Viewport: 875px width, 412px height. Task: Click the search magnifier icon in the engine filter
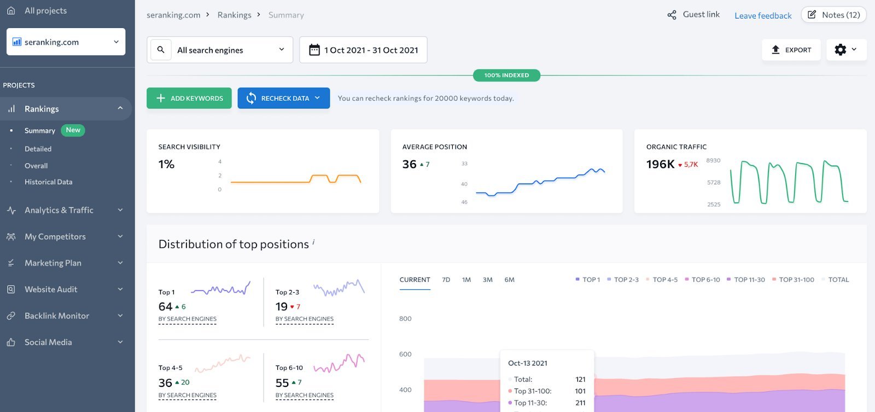(x=161, y=50)
